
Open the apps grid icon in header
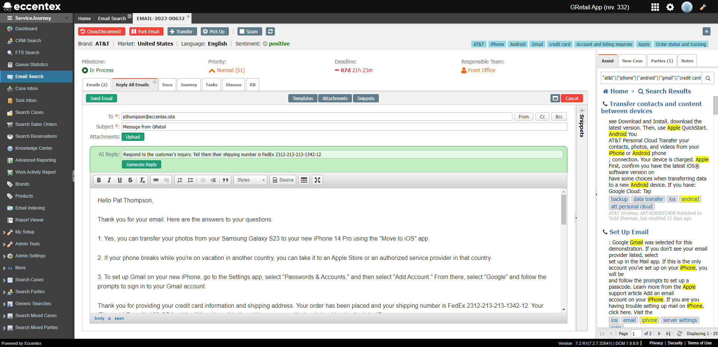655,7
